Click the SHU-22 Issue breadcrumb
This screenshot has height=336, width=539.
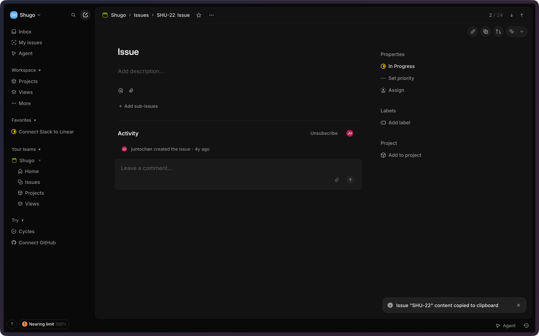(173, 15)
